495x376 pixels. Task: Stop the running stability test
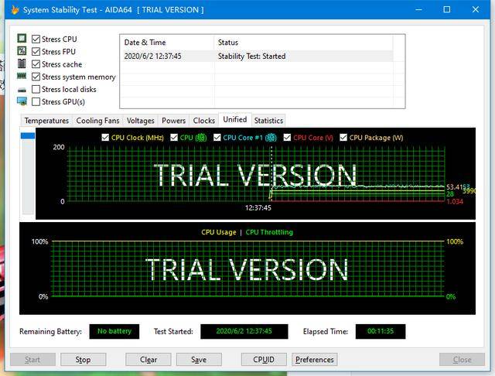tap(83, 360)
